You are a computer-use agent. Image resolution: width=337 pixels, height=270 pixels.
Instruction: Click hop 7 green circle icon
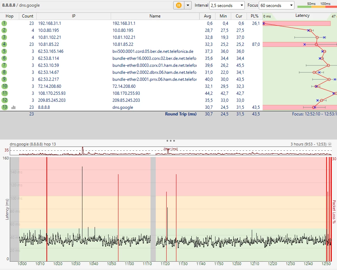pyautogui.click(x=4, y=65)
